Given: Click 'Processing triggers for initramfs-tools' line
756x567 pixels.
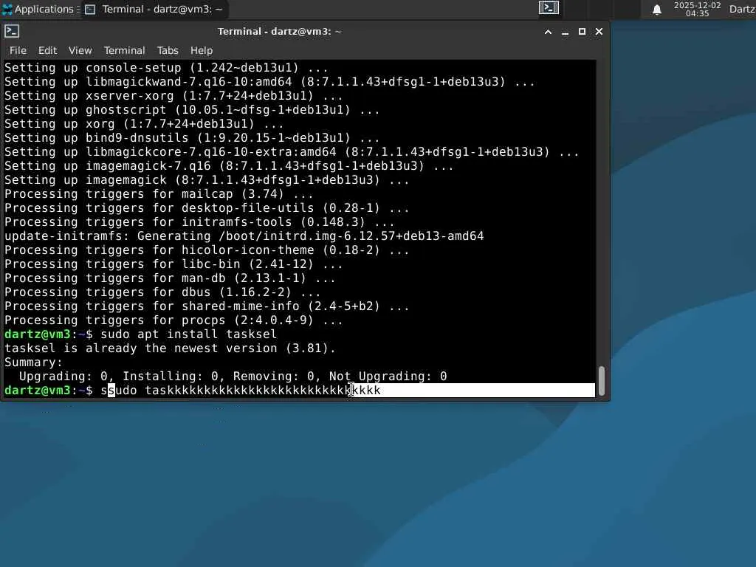Looking at the screenshot, I should coord(199,221).
